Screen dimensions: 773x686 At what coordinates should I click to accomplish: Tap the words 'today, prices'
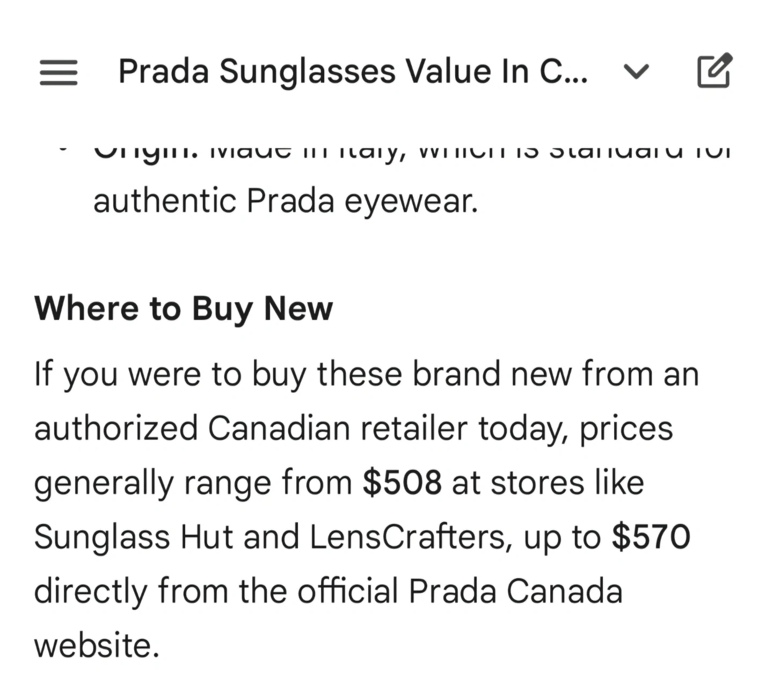point(575,428)
